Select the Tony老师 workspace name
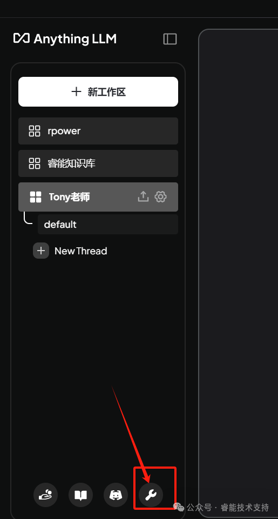The width and height of the screenshot is (278, 519). (69, 197)
